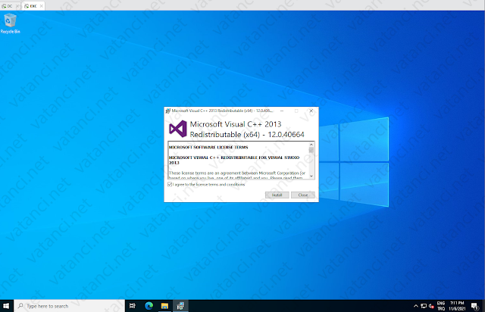The width and height of the screenshot is (485, 312).
Task: Open File Explorer from taskbar
Action: coord(165,306)
